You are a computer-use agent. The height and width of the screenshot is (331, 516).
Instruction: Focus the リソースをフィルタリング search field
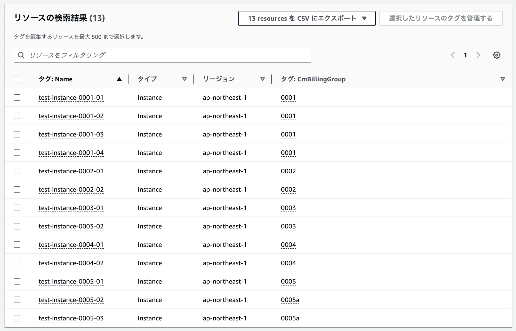[163, 55]
